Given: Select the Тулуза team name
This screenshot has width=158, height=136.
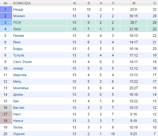Looking at the screenshot, I should [x=18, y=55].
